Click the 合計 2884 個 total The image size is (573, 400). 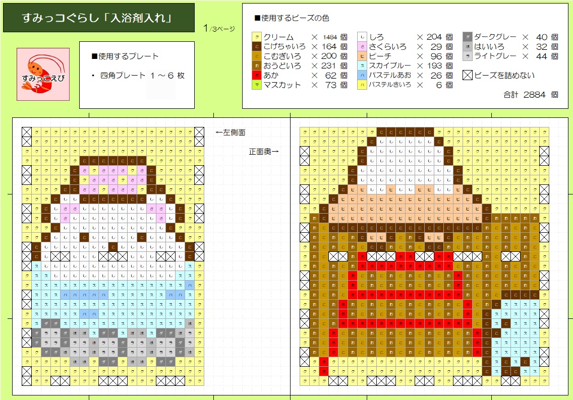(x=531, y=95)
